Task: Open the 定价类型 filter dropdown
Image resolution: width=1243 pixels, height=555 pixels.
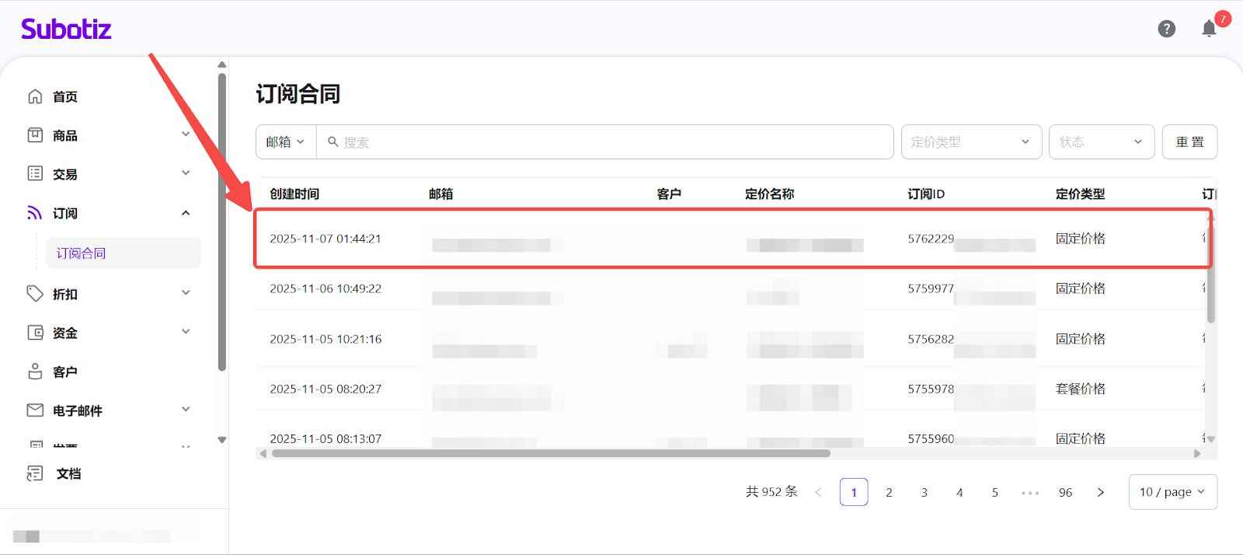Action: click(x=970, y=142)
